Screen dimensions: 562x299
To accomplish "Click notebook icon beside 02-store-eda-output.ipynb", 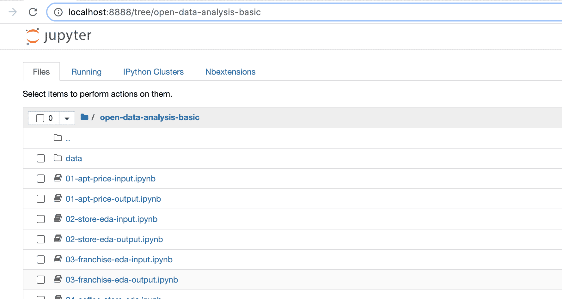I will coord(58,239).
